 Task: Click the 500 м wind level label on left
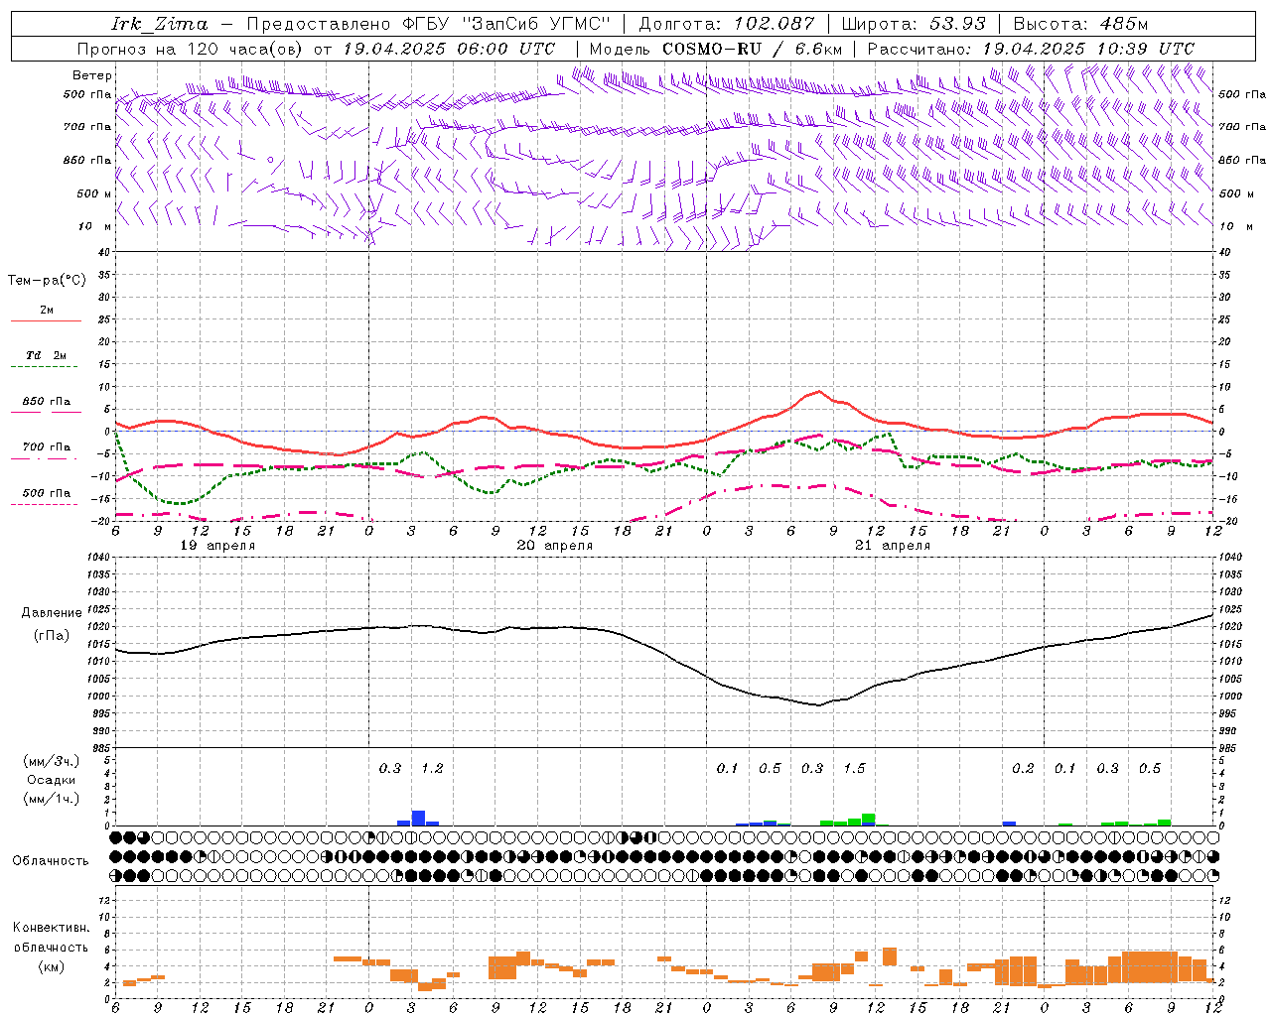pyautogui.click(x=94, y=193)
